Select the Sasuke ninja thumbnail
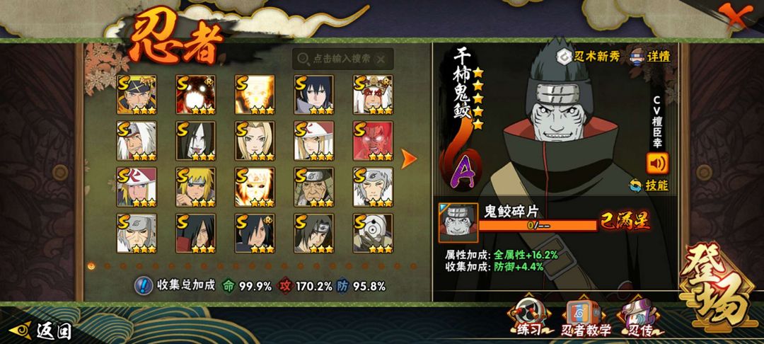This screenshot has width=764, height=344. pyautogui.click(x=314, y=95)
